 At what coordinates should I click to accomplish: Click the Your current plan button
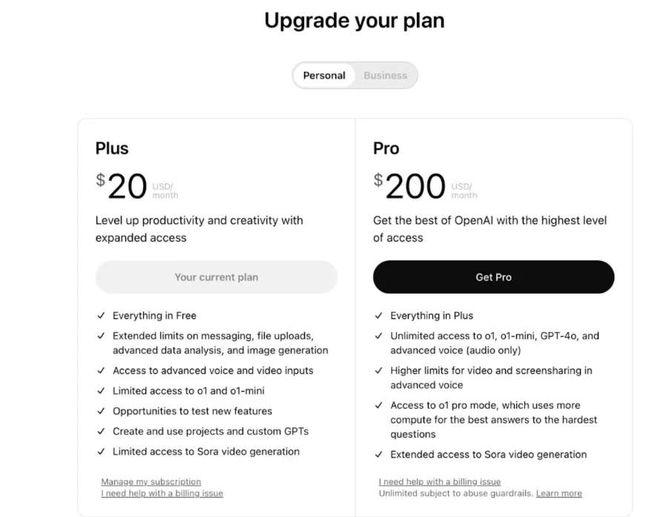point(217,277)
